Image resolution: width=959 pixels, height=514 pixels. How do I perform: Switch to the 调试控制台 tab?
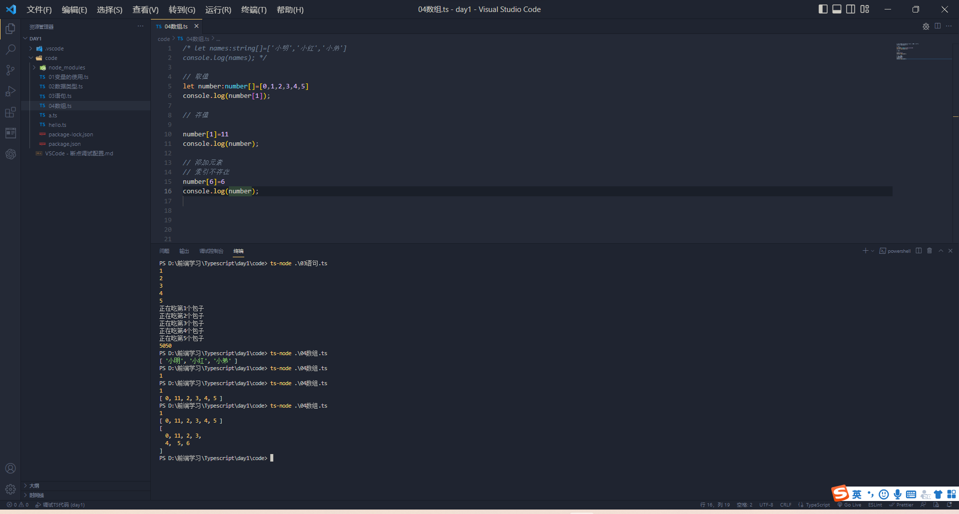pos(211,251)
